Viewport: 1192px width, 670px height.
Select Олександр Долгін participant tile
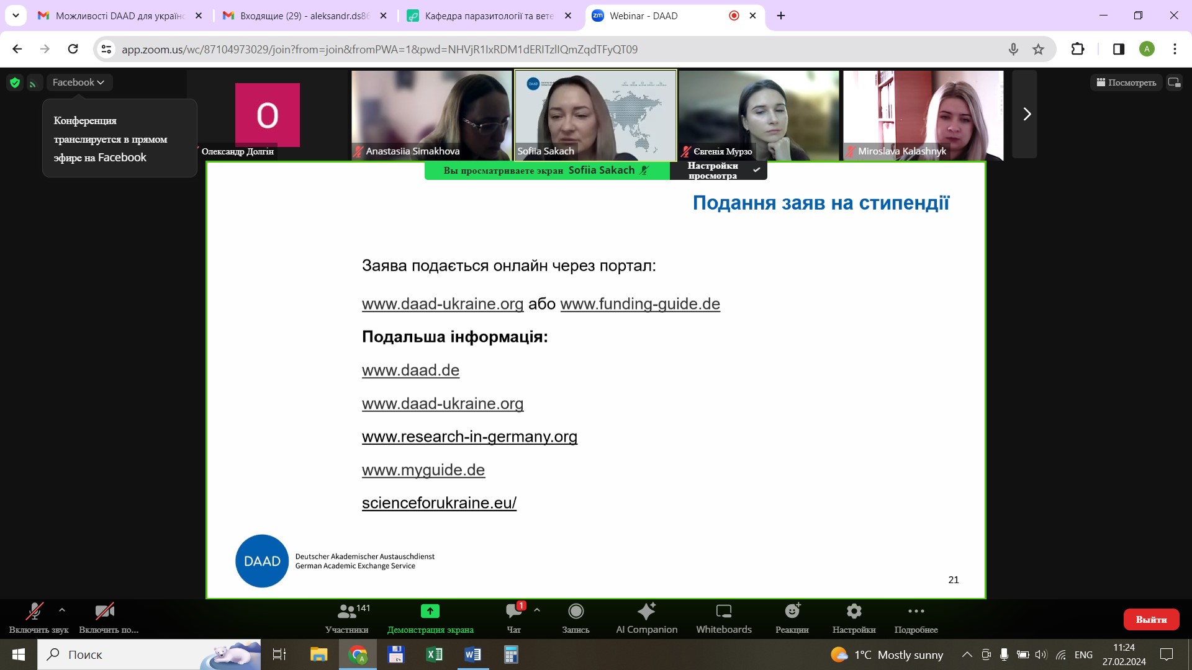tap(268, 115)
